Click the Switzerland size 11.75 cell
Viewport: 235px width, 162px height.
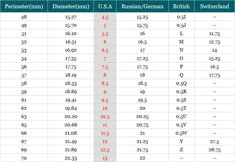coord(214,34)
